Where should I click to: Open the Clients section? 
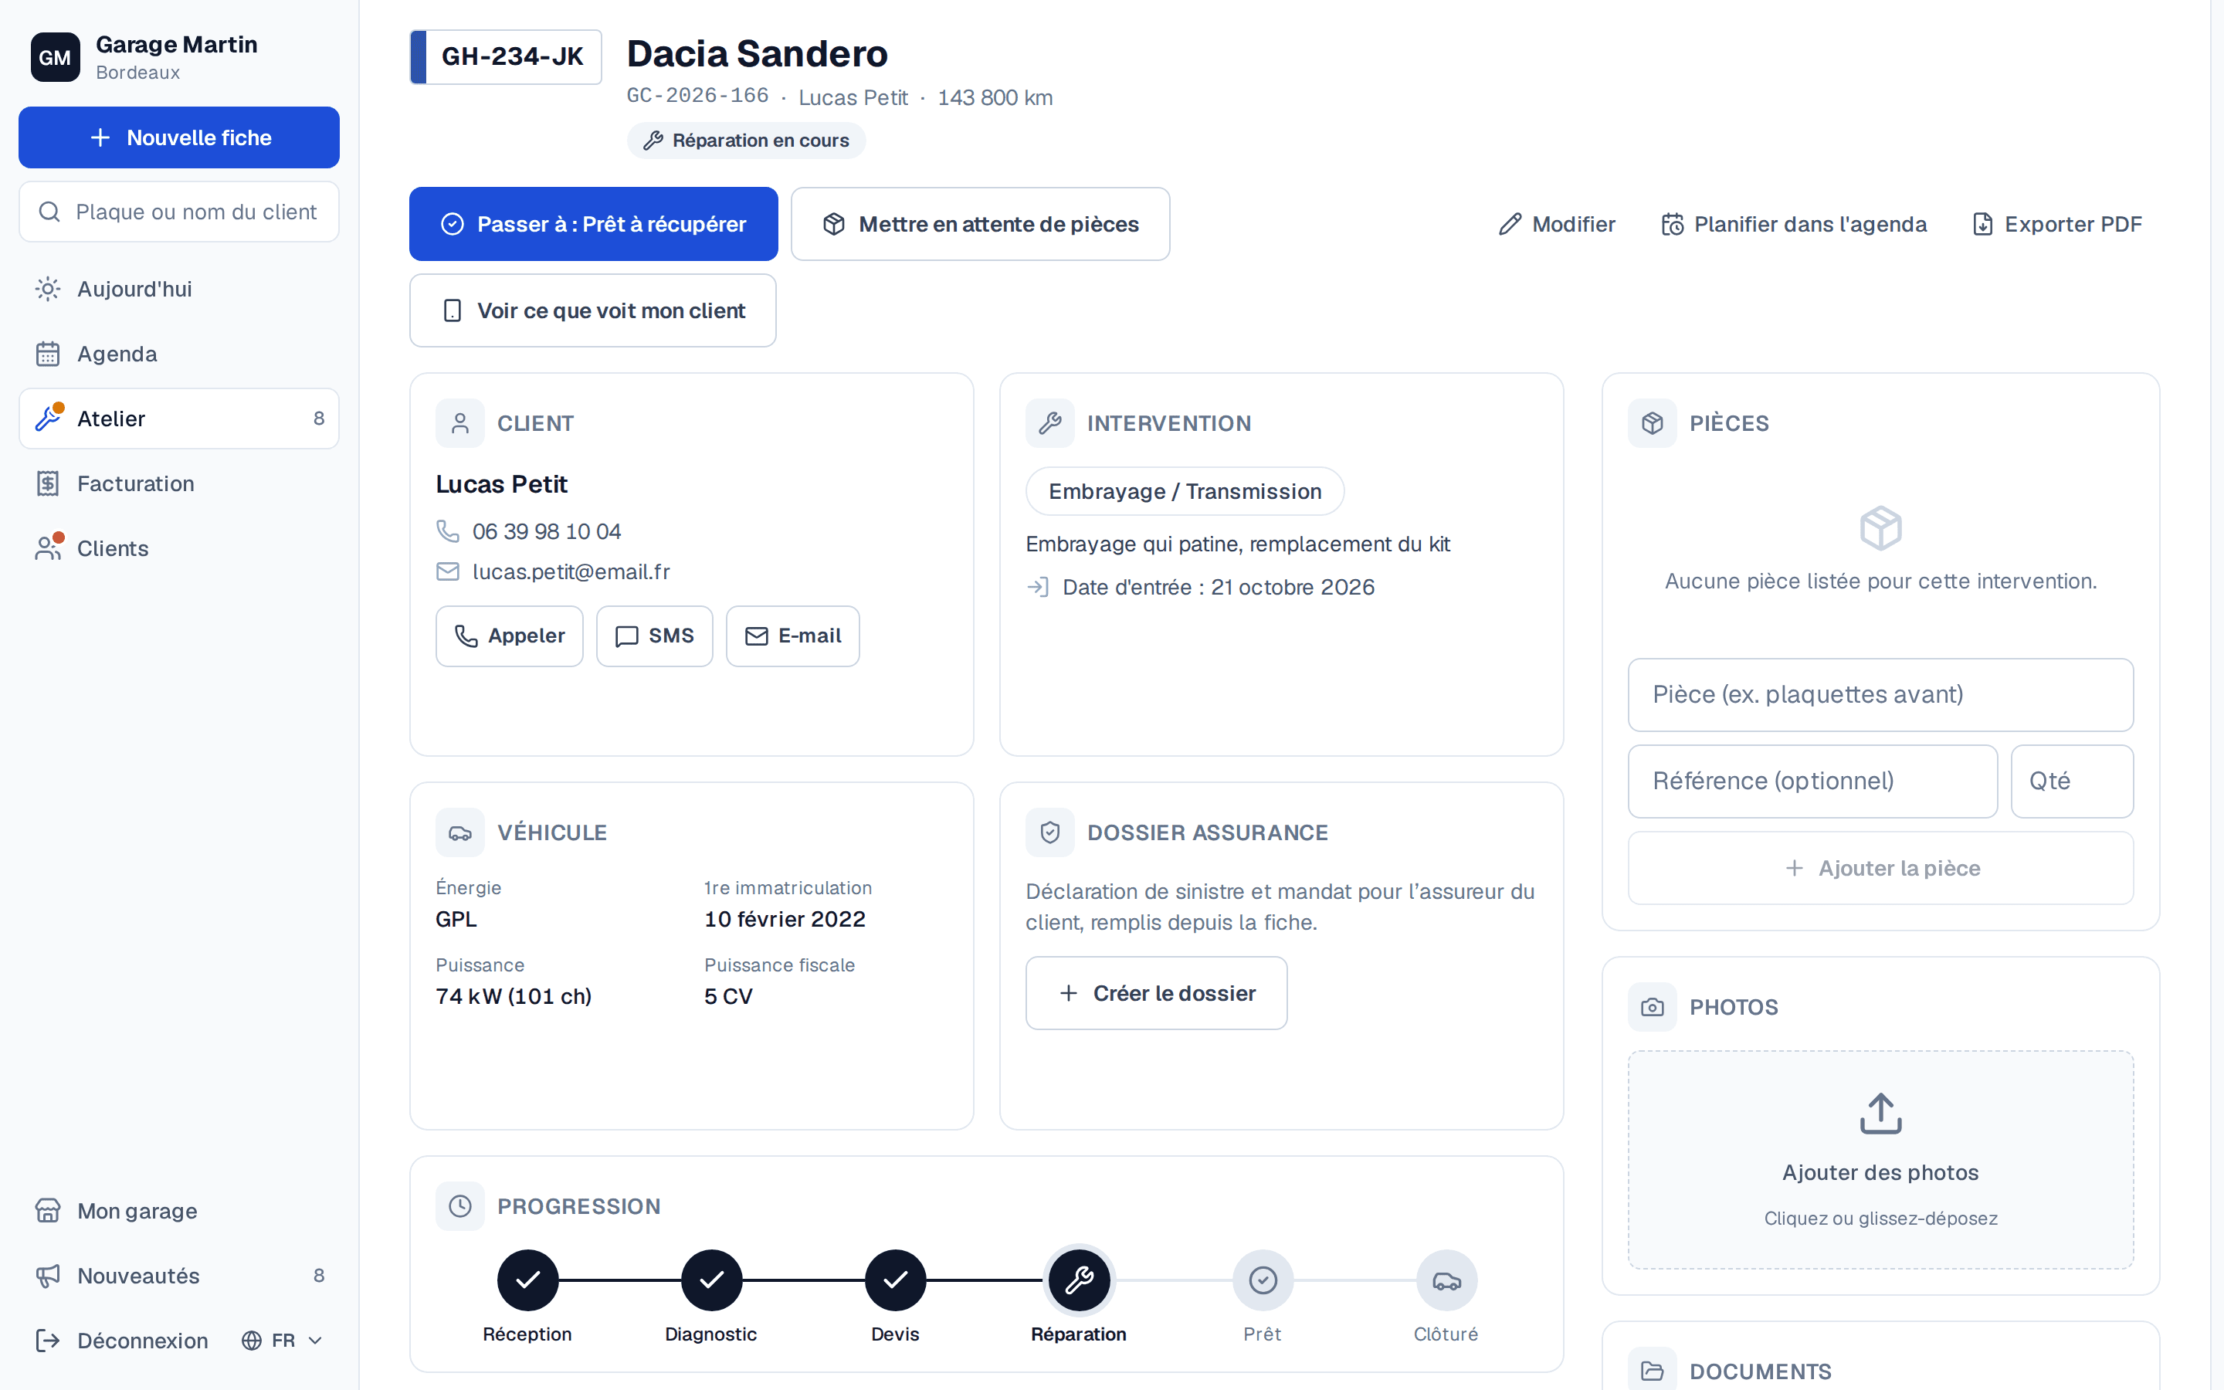[x=179, y=548]
